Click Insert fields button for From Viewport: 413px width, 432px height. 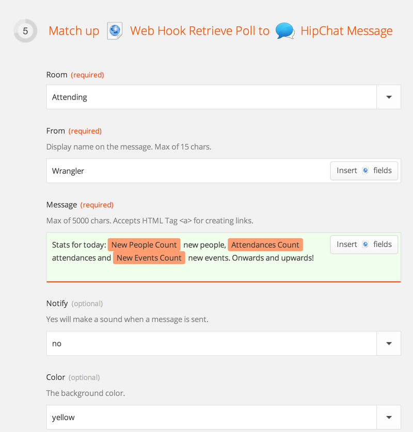[x=364, y=171]
